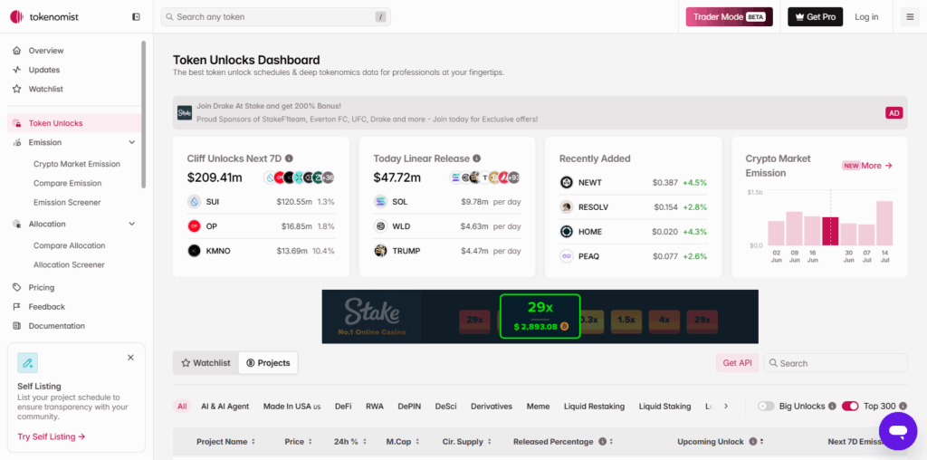The height and width of the screenshot is (460, 927).
Task: Click the SUI token icon
Action: coord(194,202)
